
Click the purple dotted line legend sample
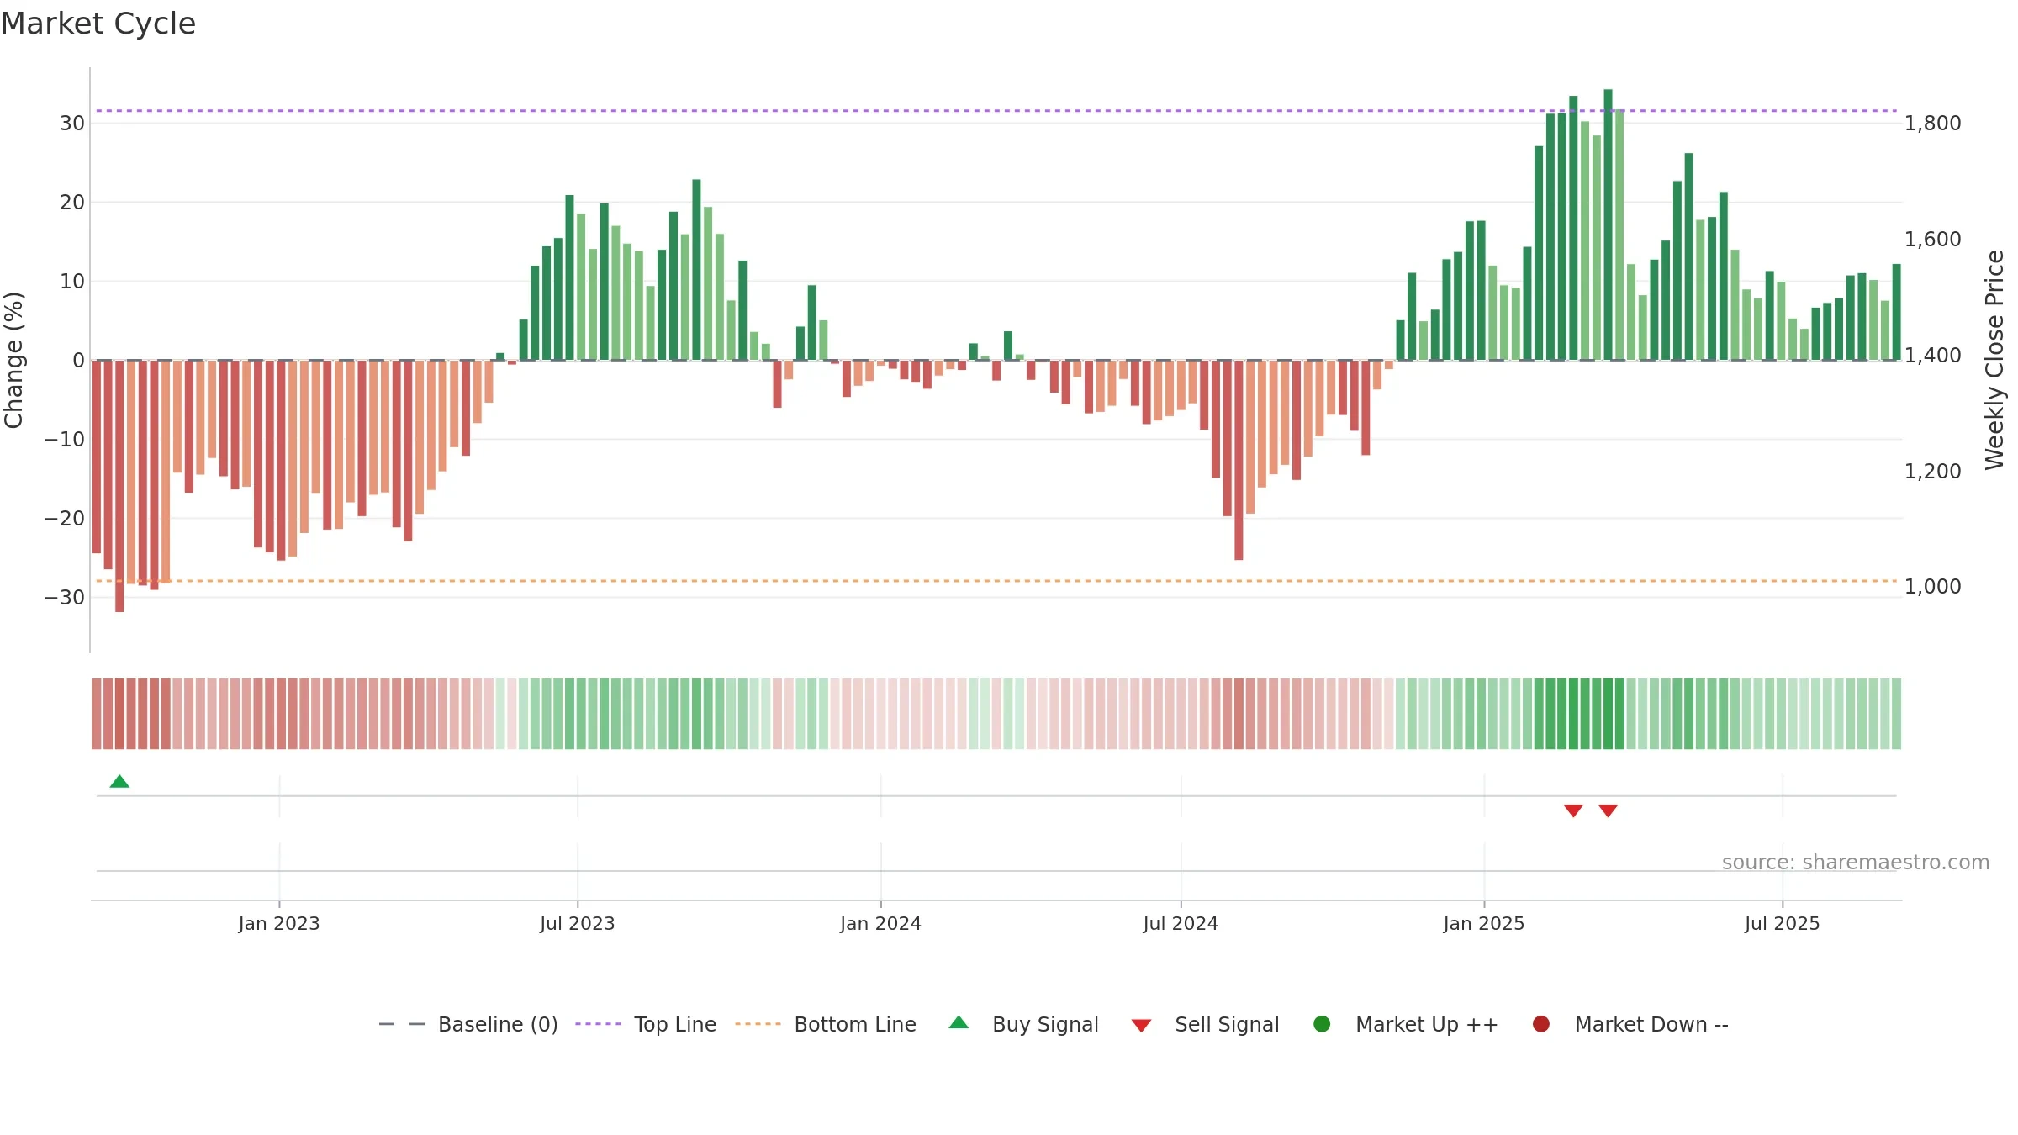pos(598,1024)
